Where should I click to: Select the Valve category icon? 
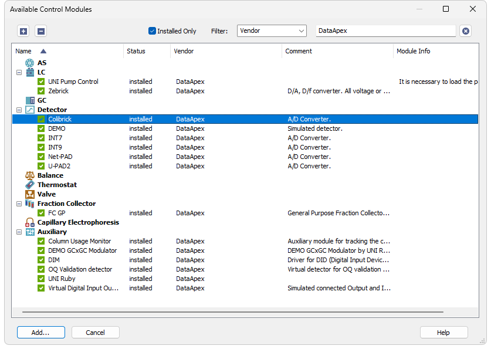click(x=30, y=194)
